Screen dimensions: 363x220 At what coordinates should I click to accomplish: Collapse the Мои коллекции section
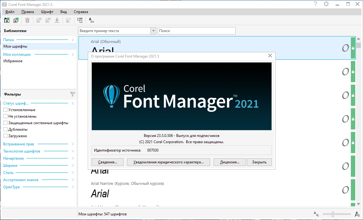click(x=73, y=54)
